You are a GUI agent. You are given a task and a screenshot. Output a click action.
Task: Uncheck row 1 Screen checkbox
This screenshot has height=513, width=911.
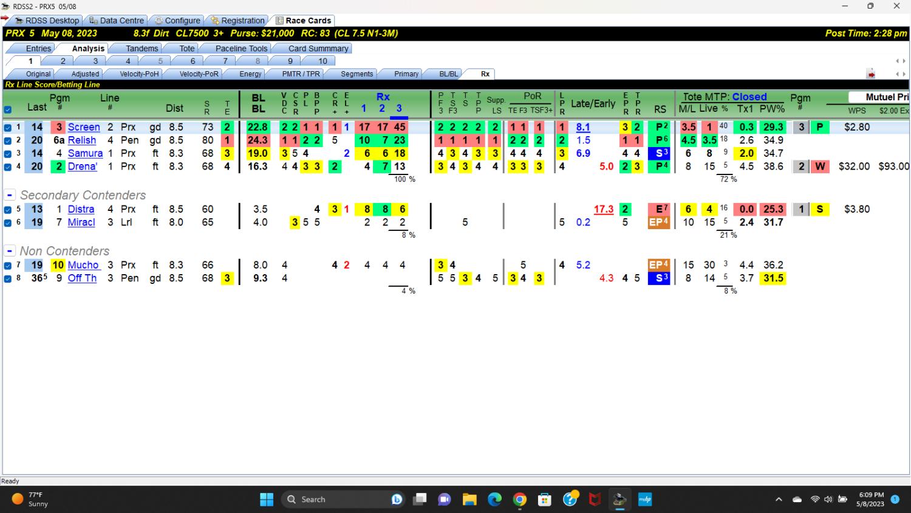coord(7,128)
